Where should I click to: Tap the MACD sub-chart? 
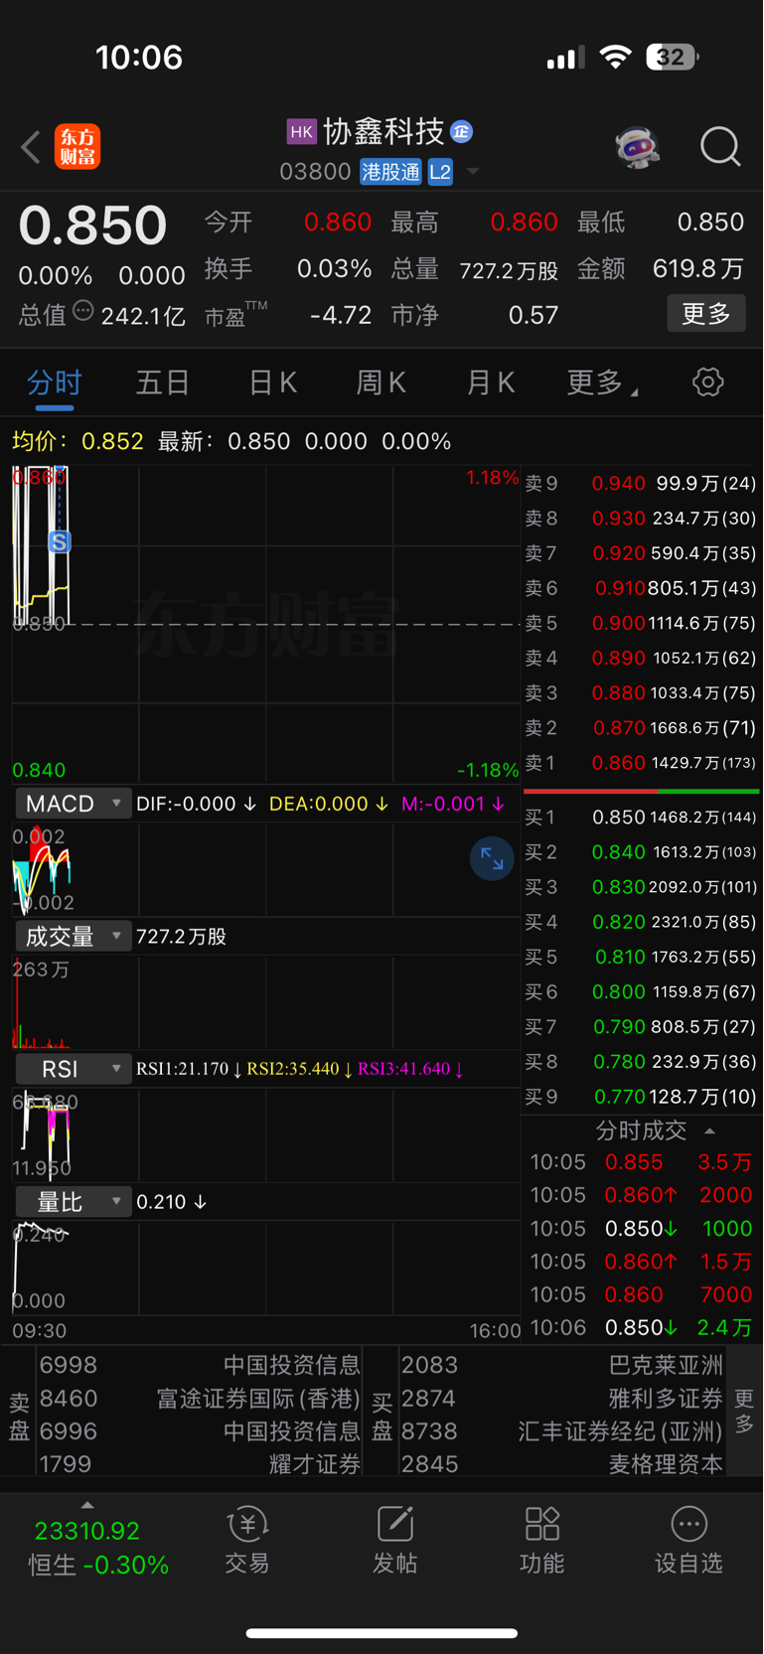[266, 869]
